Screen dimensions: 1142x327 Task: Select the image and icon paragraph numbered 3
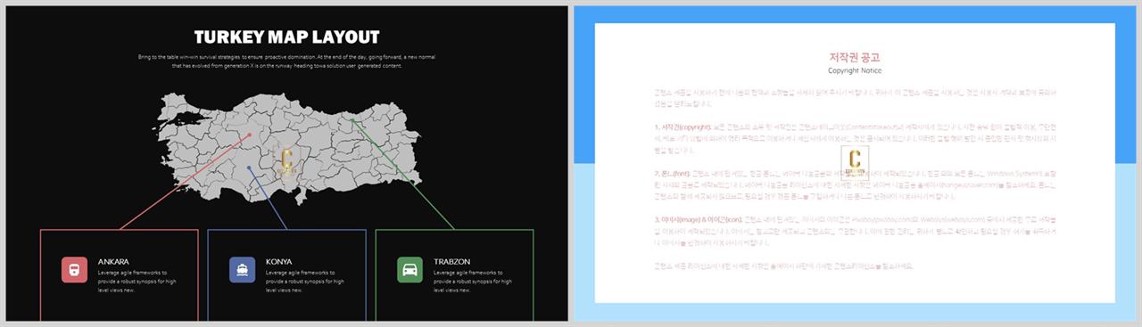coord(855,231)
